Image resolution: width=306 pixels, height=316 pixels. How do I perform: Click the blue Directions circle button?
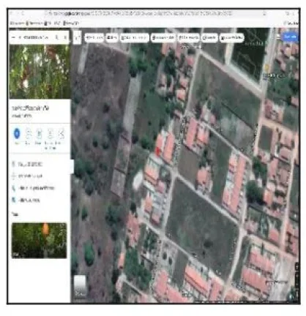17,133
